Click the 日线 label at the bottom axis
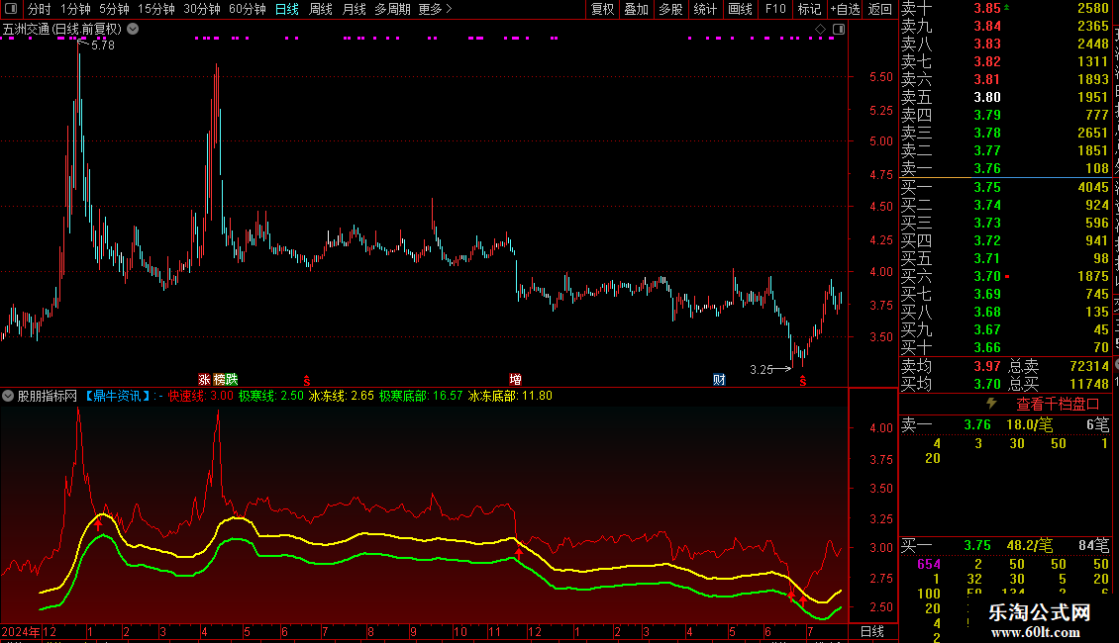Image resolution: width=1119 pixels, height=643 pixels. 872,631
